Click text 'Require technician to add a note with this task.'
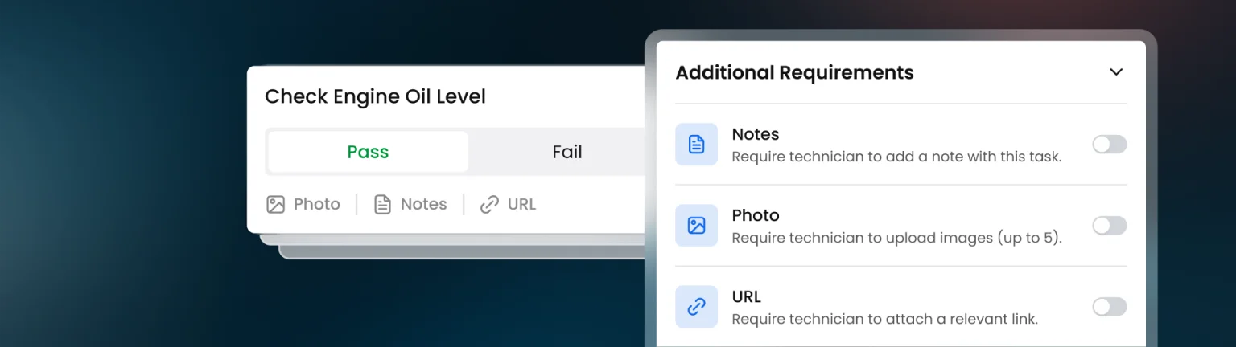The image size is (1236, 347). tap(896, 157)
